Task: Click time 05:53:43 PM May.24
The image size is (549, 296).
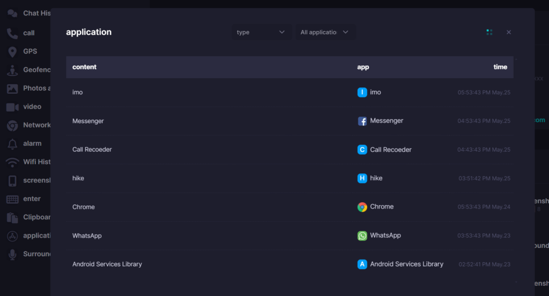Action: click(x=484, y=206)
